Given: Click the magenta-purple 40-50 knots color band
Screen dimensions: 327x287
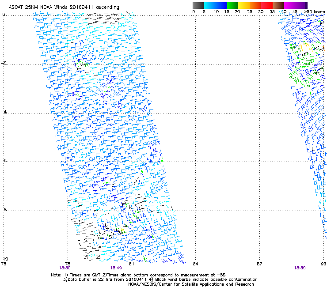Looking at the screenshot, I should (296, 5).
